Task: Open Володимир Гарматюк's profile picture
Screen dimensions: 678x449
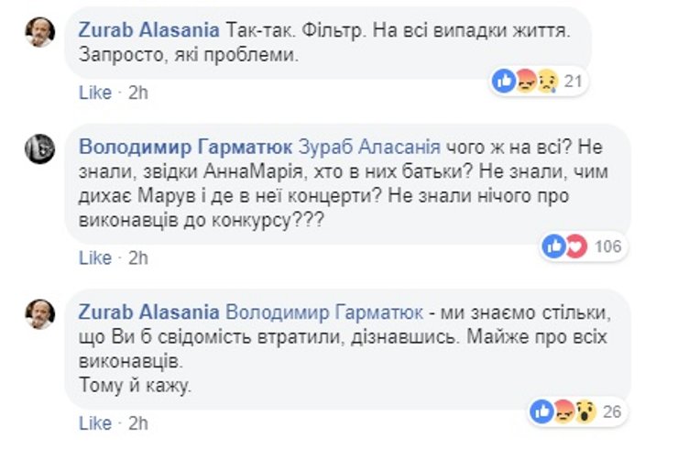Action: 40,147
